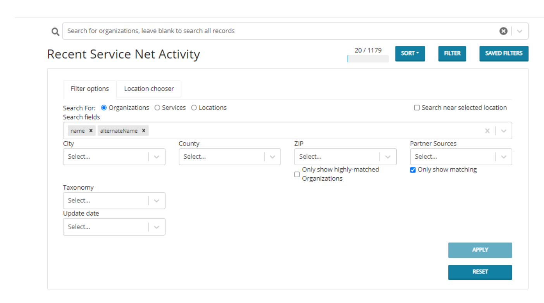Select the Services radio button

click(x=157, y=108)
